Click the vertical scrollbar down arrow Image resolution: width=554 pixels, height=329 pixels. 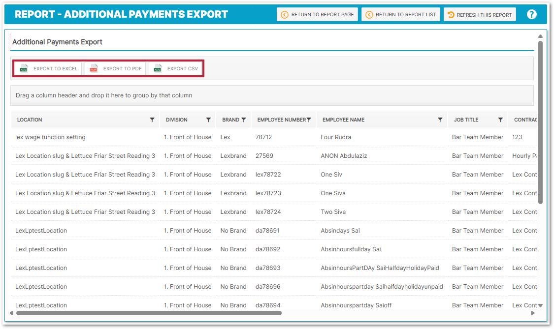pyautogui.click(x=540, y=305)
